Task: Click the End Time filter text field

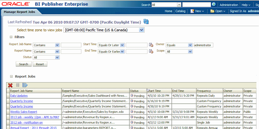Action: tap(136, 51)
